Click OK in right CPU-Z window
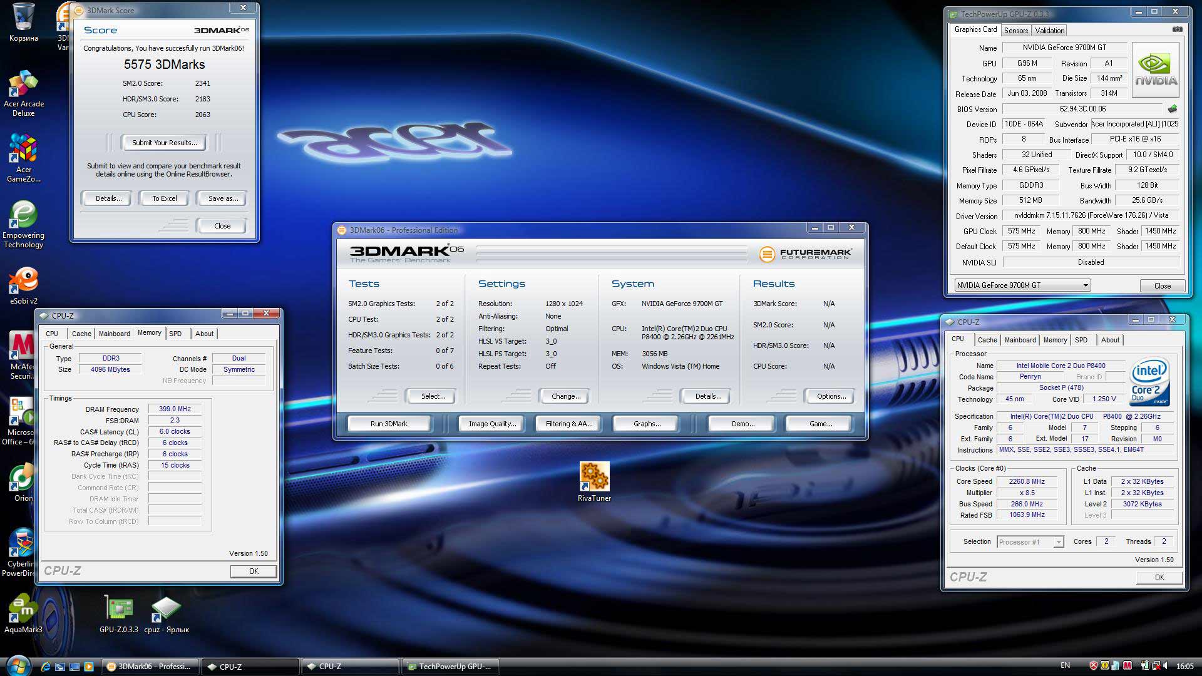This screenshot has width=1202, height=676. point(1159,578)
